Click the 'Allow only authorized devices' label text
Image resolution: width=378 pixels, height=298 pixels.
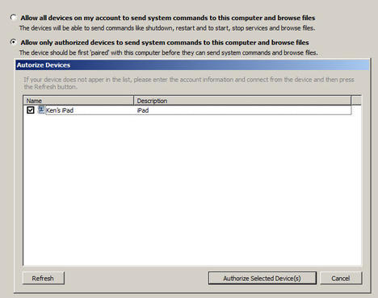pos(165,43)
